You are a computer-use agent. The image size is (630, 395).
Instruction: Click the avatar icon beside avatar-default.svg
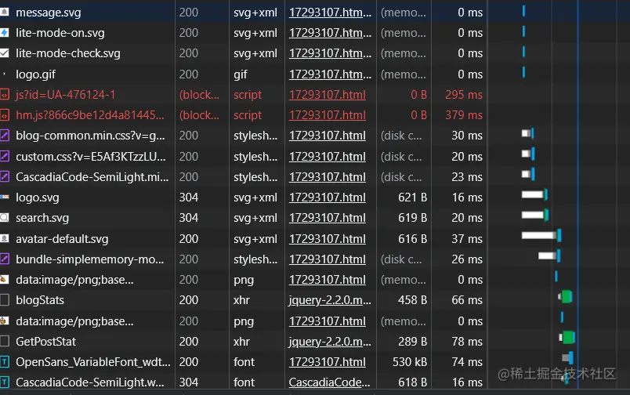pos(5,239)
